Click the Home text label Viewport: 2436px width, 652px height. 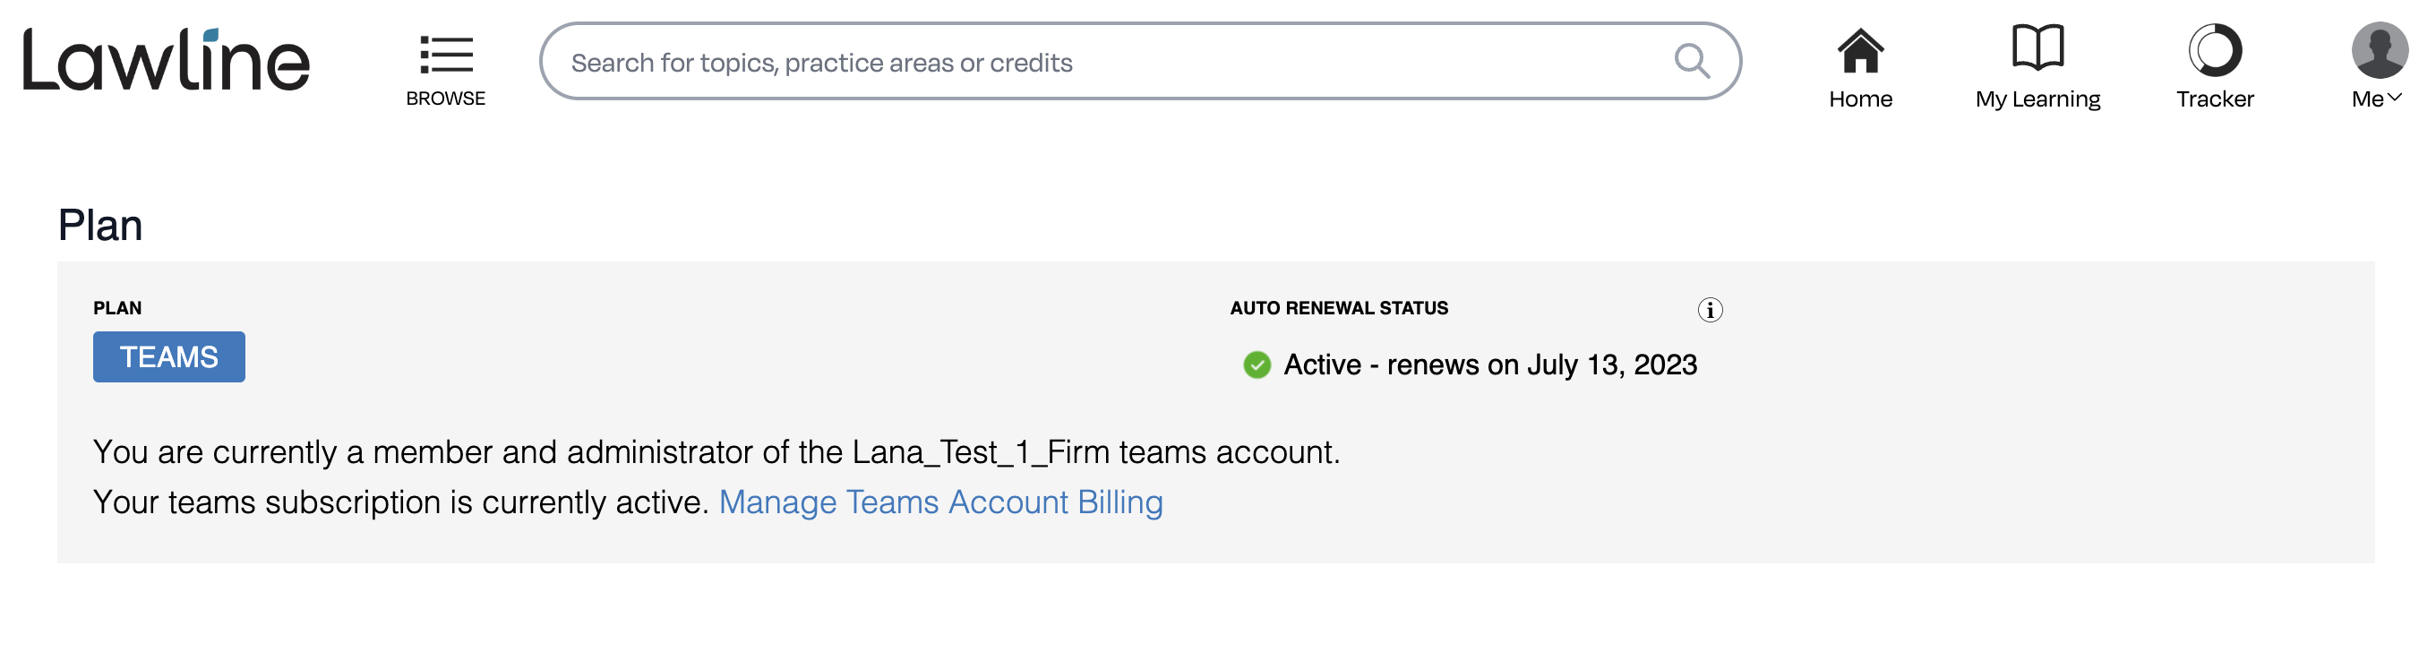(x=1860, y=99)
